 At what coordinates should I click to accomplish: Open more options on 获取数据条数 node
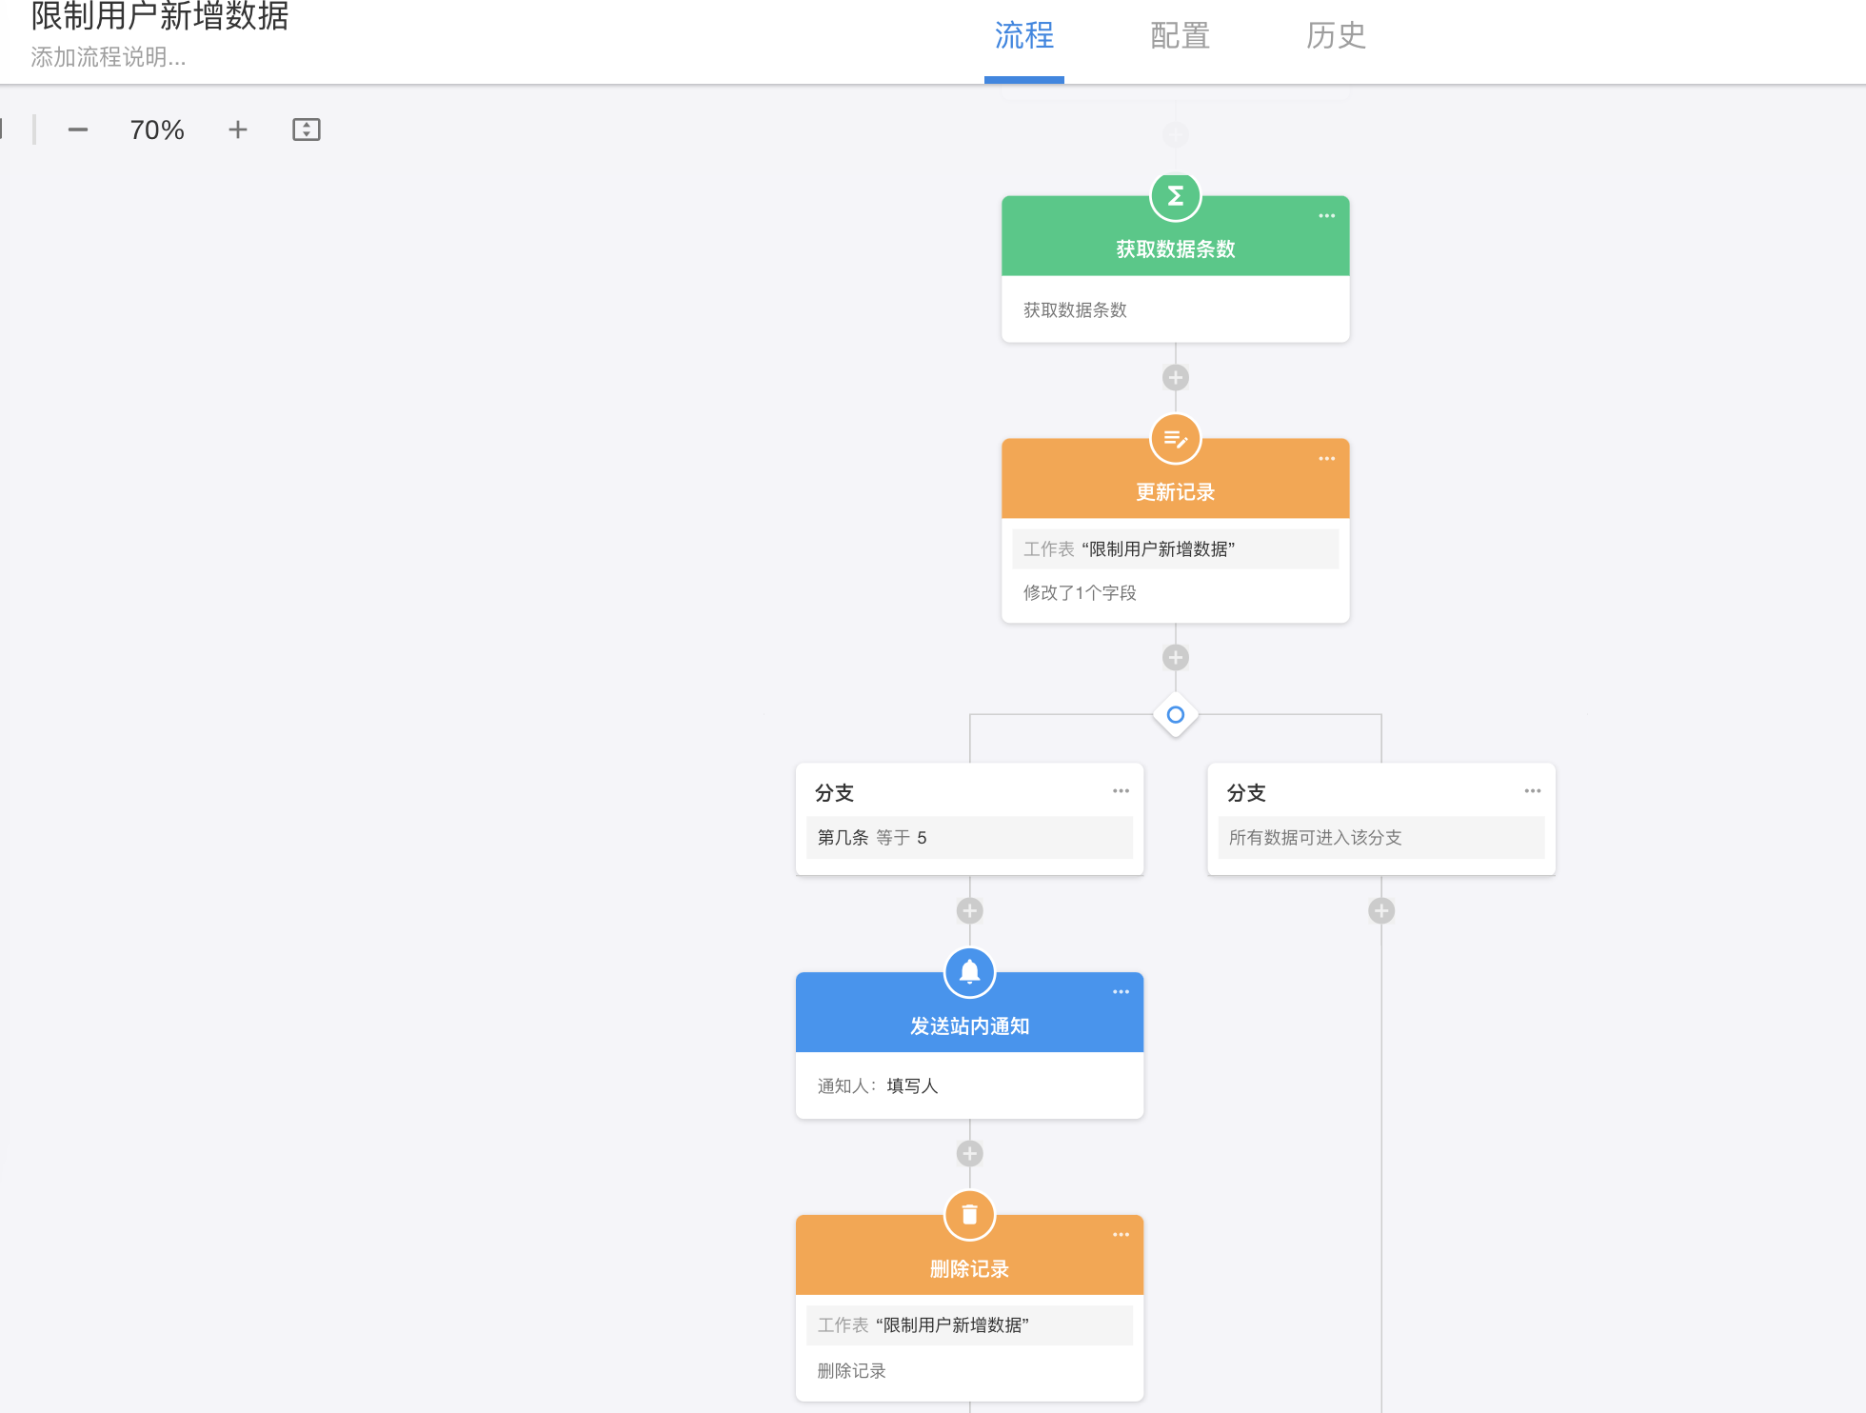[1326, 216]
